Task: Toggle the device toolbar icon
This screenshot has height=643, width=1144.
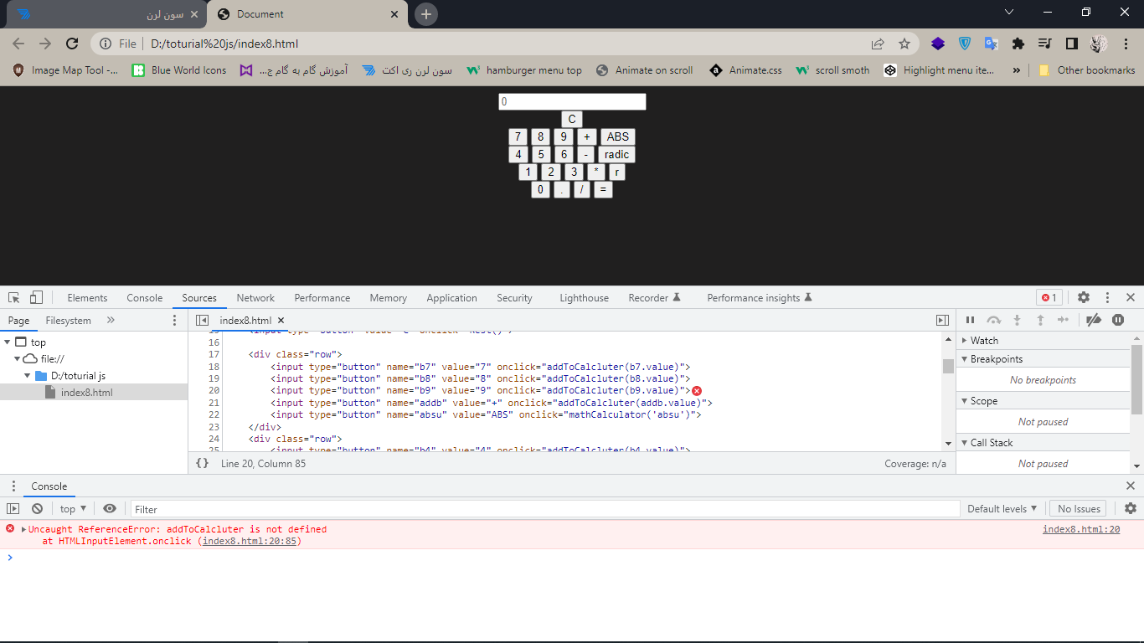Action: pos(36,297)
